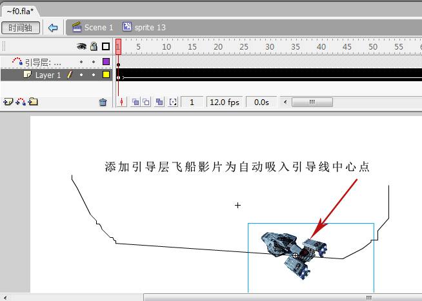Screen dimensions: 422x301
Task: Click the Insert Layer icon
Action: click(x=8, y=102)
